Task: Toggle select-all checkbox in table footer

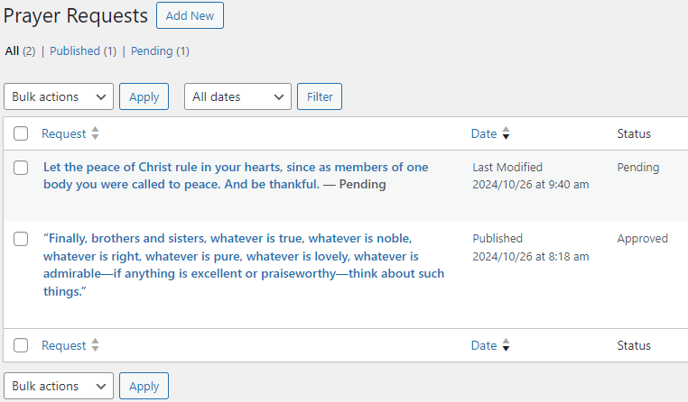Action: pos(22,345)
